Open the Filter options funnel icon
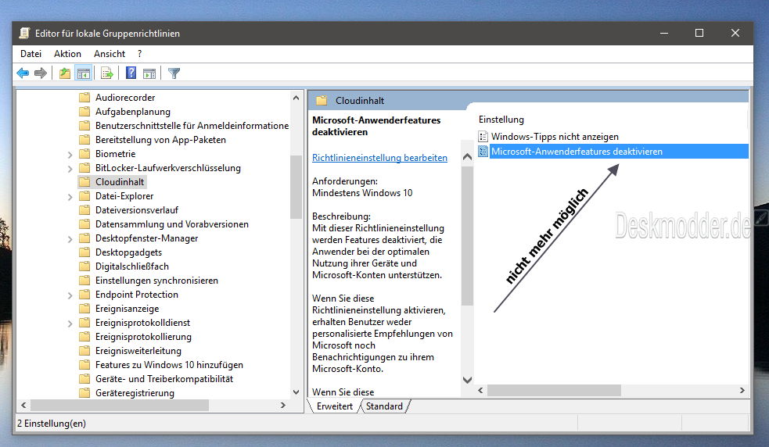 coord(174,73)
